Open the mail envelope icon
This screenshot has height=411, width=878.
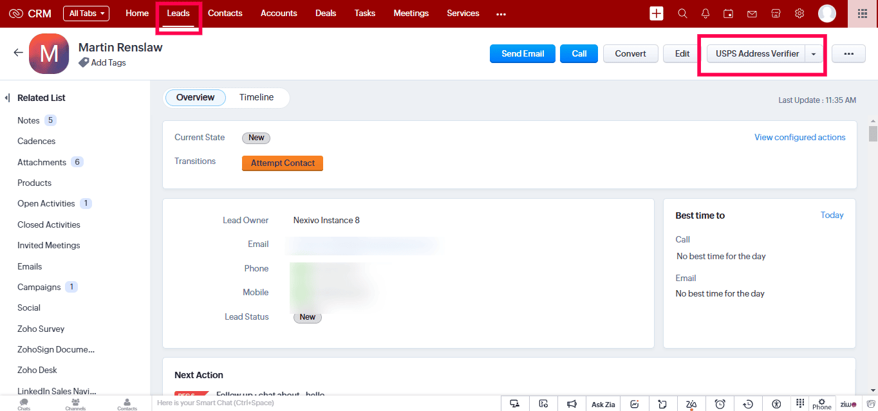pos(752,14)
